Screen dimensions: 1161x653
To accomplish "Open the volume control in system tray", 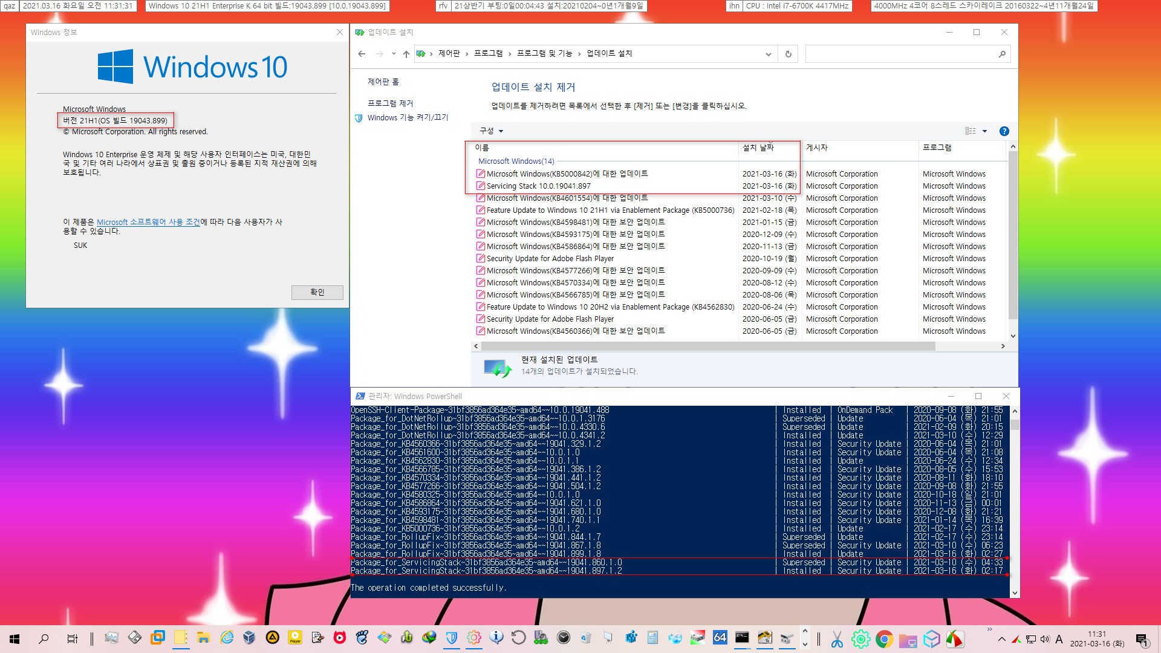I will [1045, 639].
